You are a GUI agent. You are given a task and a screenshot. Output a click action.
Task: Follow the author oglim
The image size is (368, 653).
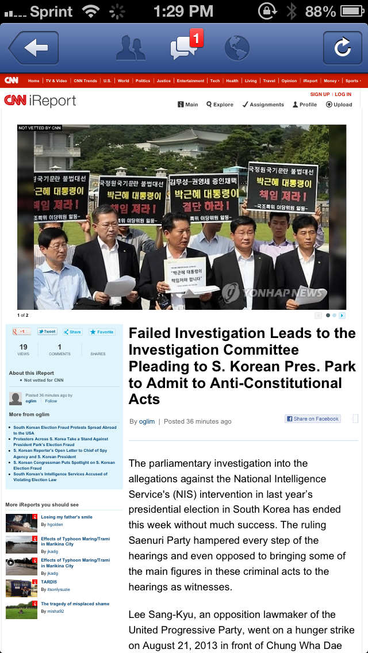click(x=51, y=401)
